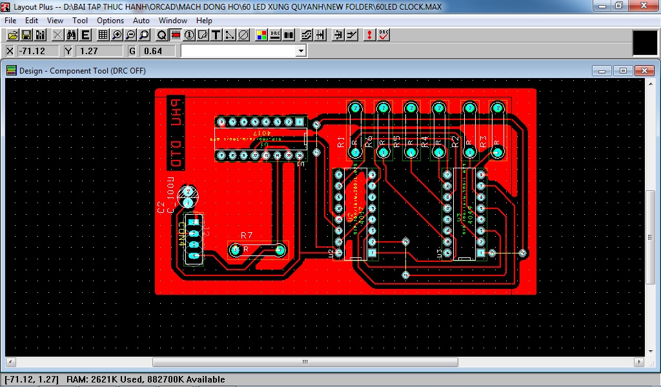Open the color settings icon
Image resolution: width=661 pixels, height=387 pixels.
261,35
